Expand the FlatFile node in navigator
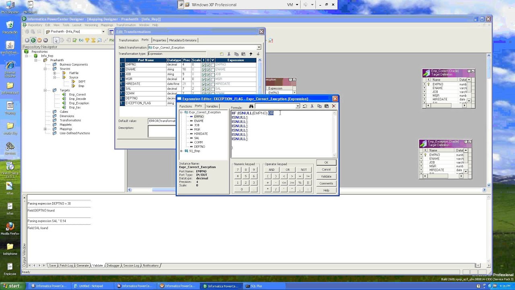The height and width of the screenshot is (290, 515). 54,73
